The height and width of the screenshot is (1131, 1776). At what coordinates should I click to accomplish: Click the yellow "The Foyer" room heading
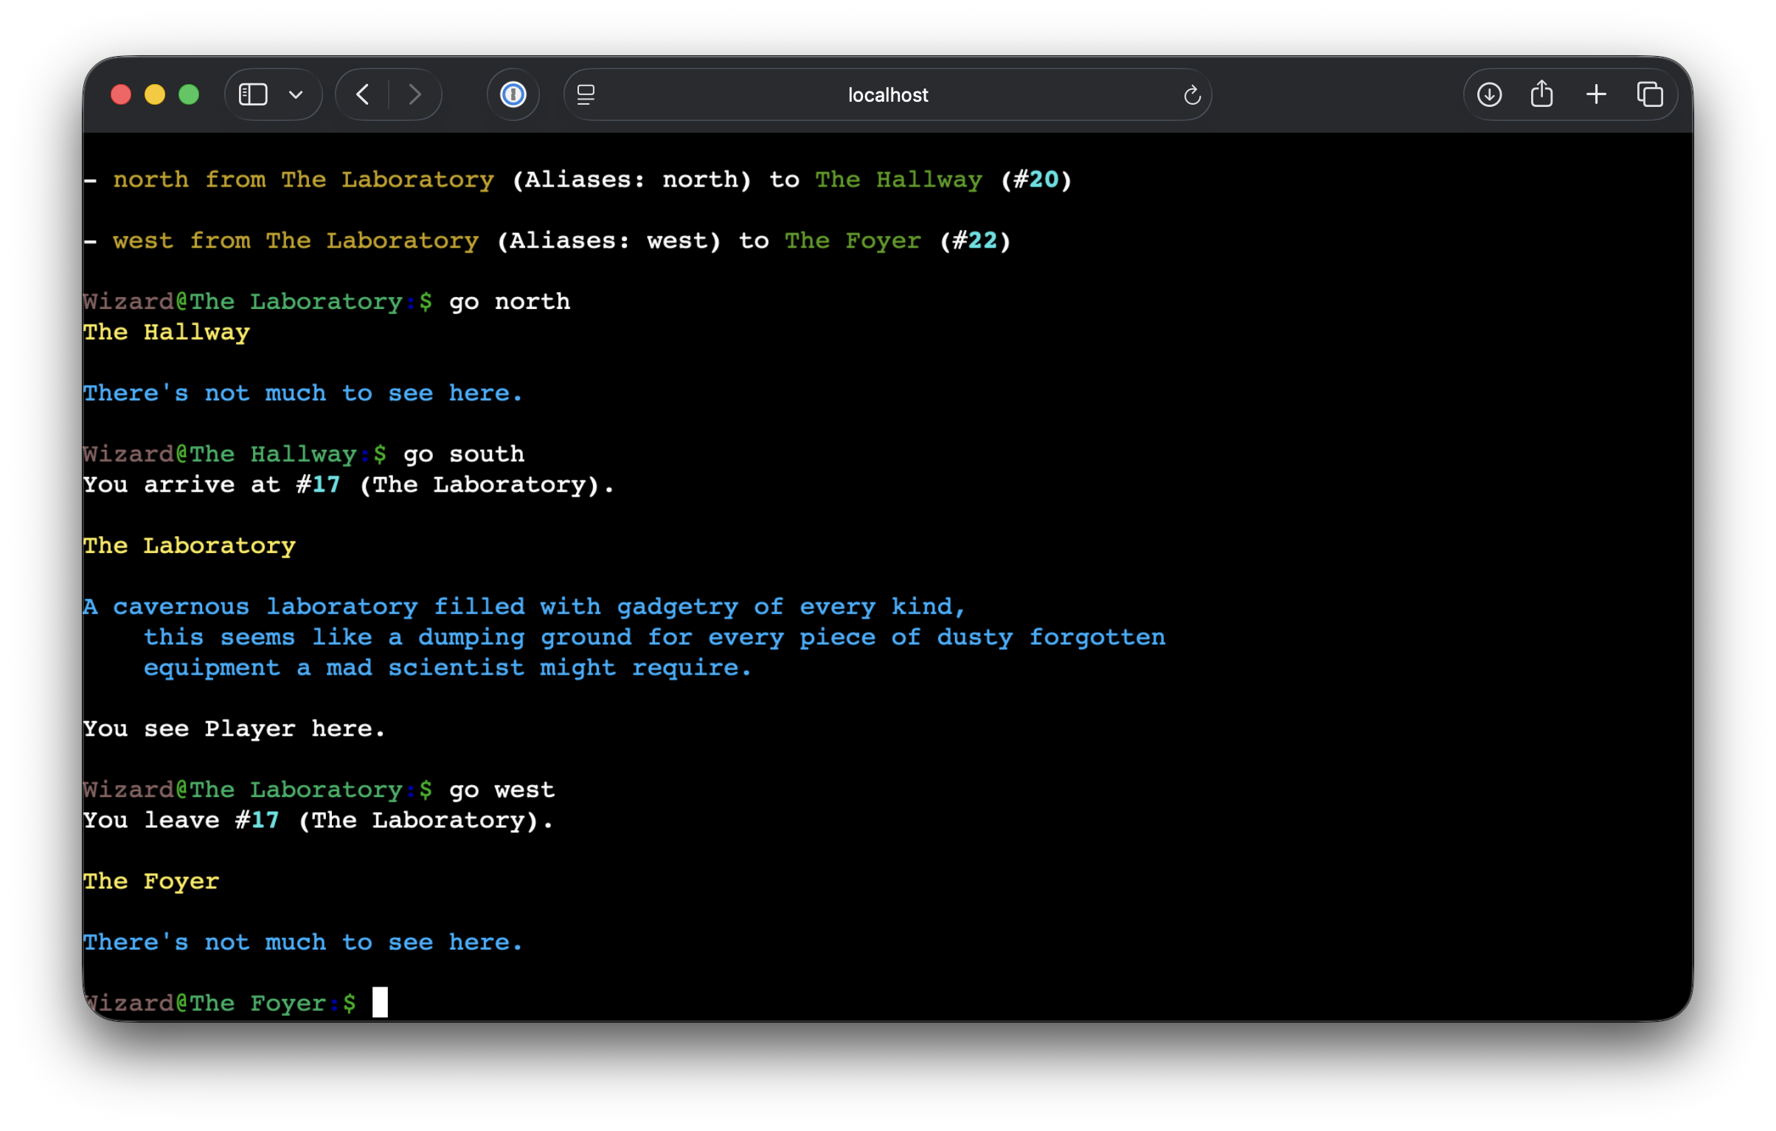(x=150, y=881)
